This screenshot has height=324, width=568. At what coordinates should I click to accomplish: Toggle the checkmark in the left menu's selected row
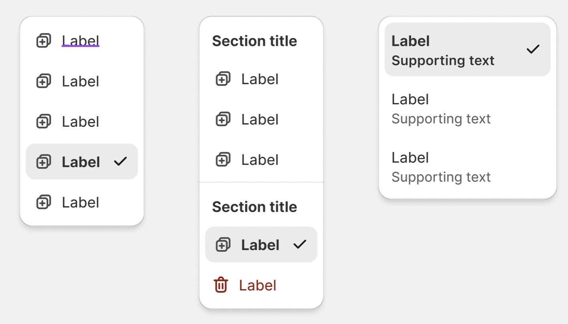point(120,162)
